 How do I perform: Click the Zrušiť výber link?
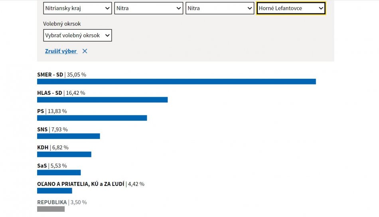(x=61, y=51)
